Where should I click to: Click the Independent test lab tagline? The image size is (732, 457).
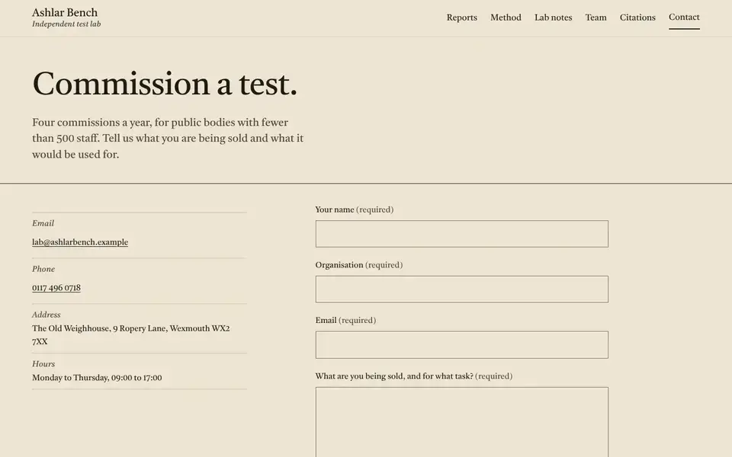click(x=66, y=24)
